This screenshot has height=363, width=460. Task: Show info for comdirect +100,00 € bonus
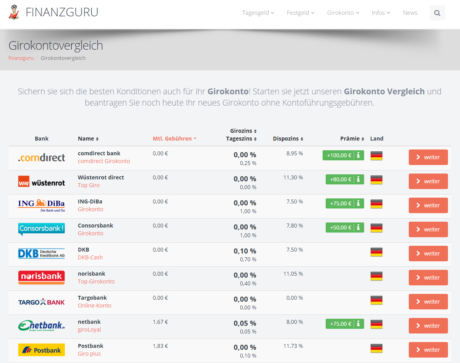click(x=359, y=155)
